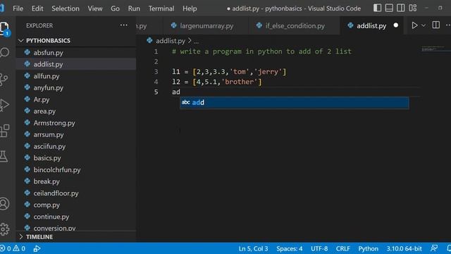Switch to if_else_condition.py tab
Image resolution: width=451 pixels, height=254 pixels.
(x=295, y=25)
